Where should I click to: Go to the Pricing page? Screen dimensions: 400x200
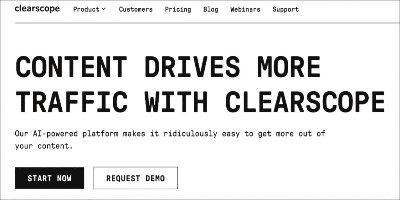pos(178,9)
